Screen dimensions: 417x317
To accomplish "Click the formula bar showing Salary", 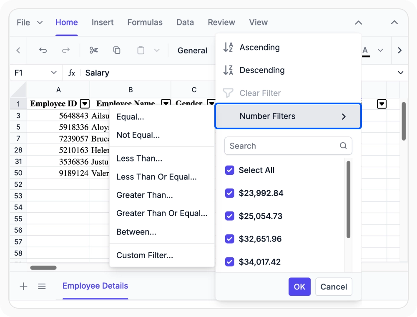I will [x=149, y=73].
